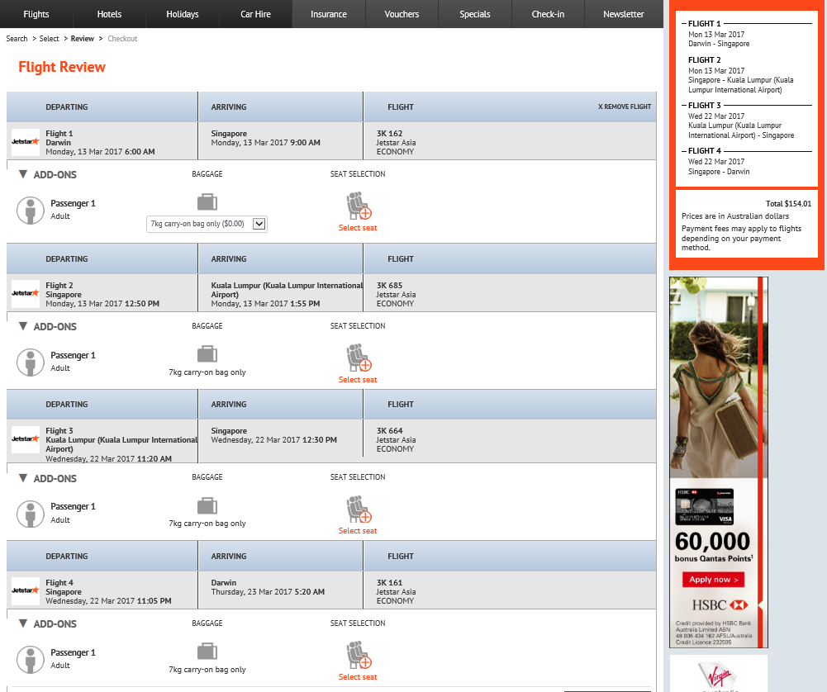
Task: Click X Remove Flight link
Action: 625,107
